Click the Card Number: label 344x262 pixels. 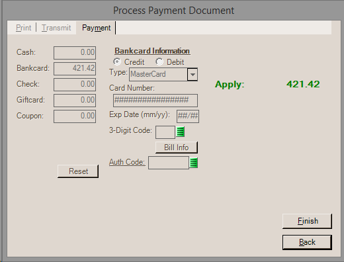[132, 88]
